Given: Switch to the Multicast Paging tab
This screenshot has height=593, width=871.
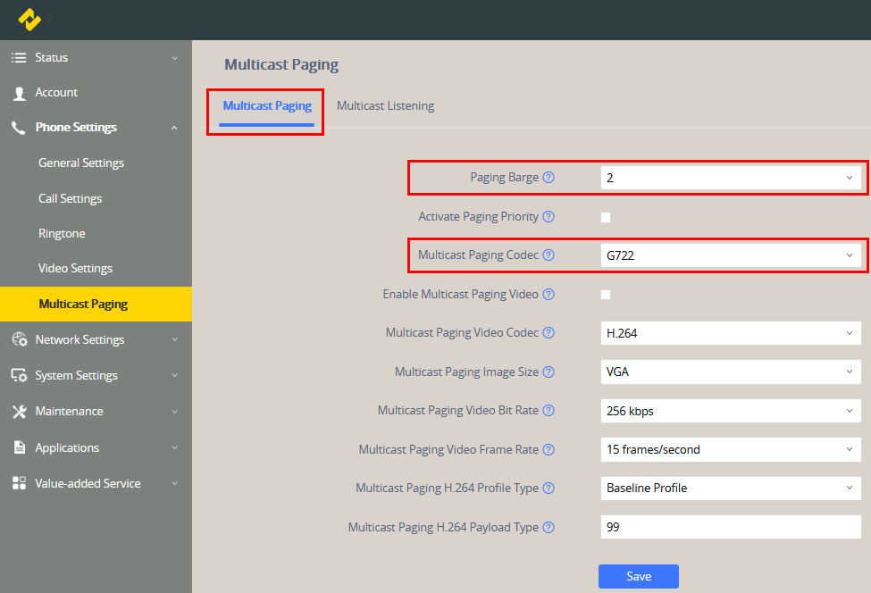Looking at the screenshot, I should pos(266,105).
